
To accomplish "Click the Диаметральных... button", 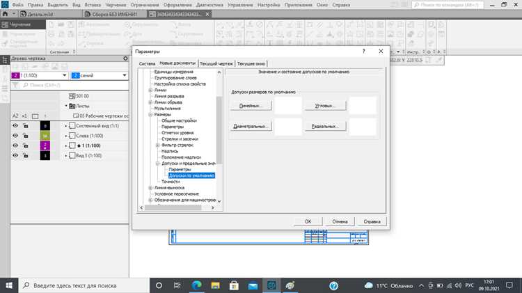I will tap(251, 126).
